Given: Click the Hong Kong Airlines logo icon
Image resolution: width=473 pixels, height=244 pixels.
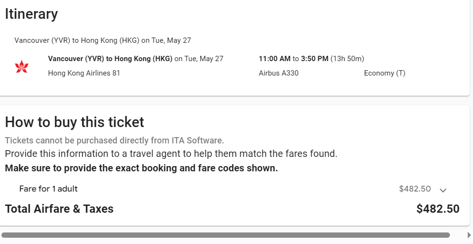Looking at the screenshot, I should [x=22, y=66].
